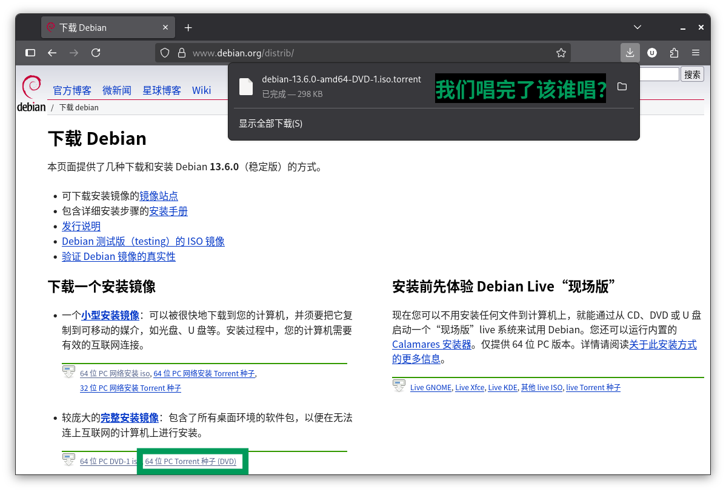Reload the Debian download page
Screen dimensions: 726x492
click(x=96, y=53)
